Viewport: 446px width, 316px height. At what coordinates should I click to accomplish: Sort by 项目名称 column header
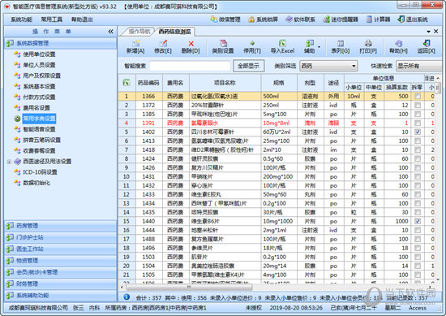[x=225, y=83]
